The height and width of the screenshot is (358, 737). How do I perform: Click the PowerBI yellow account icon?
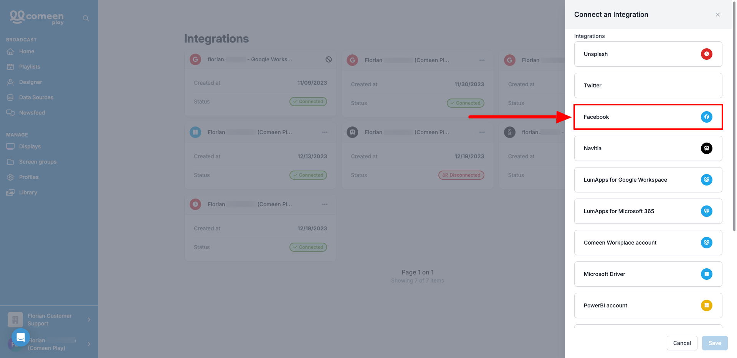point(706,305)
